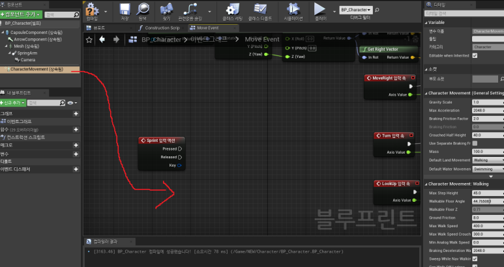The width and height of the screenshot is (504, 267).
Task: Click the Find (찾기) binoculars icon
Action: pos(166,9)
